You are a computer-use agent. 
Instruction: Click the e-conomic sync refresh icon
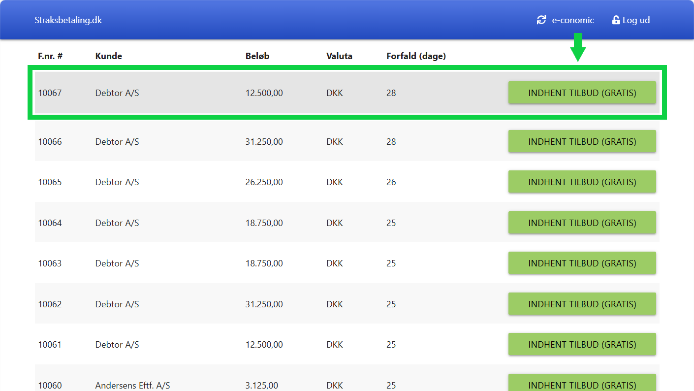541,20
